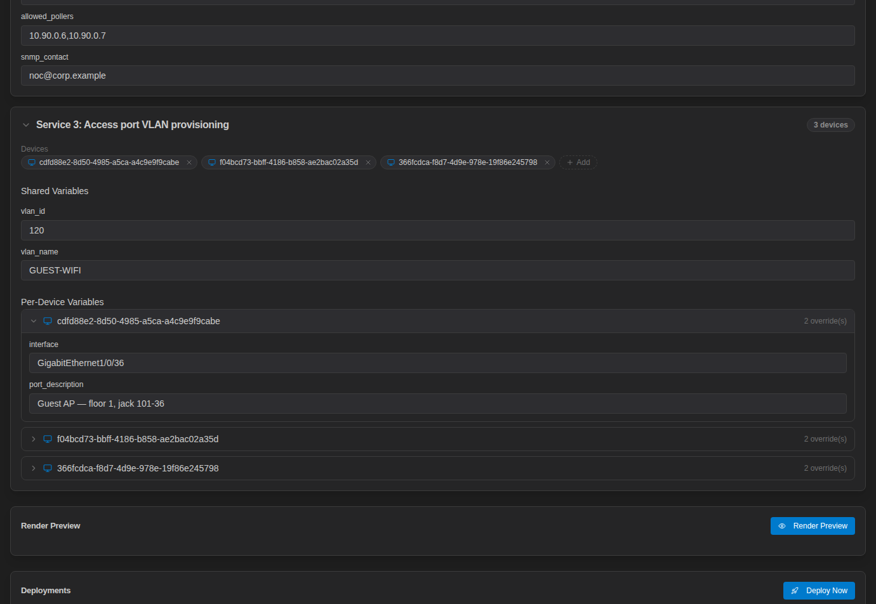This screenshot has width=876, height=604.
Task: Remove device chip 366fcdca-f8d7-4d9e-978e-19f86e245798
Action: coord(547,162)
